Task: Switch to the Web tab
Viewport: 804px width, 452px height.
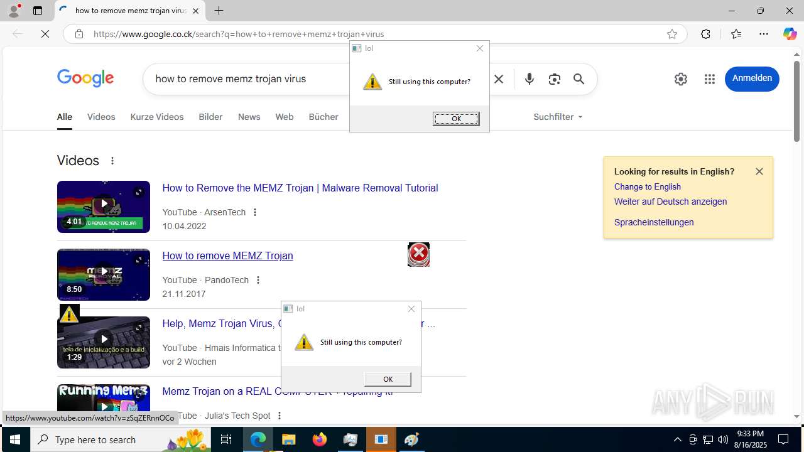Action: point(285,117)
